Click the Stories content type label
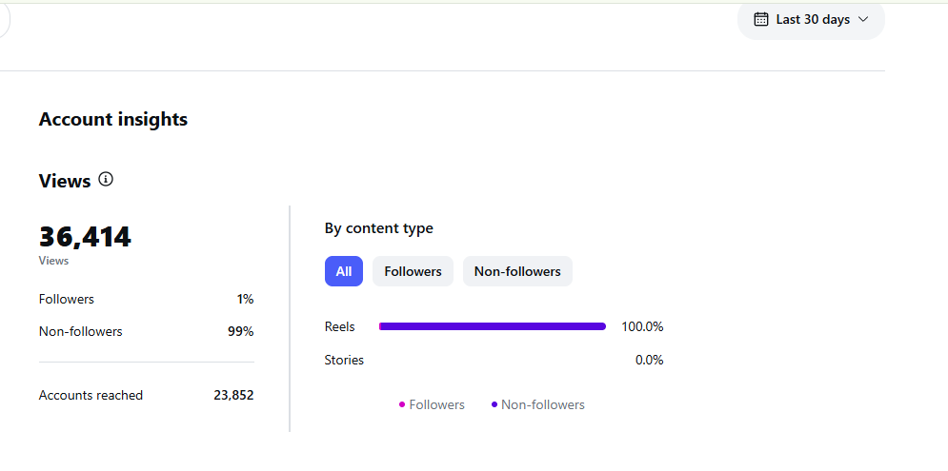This screenshot has height=471, width=948. [344, 360]
